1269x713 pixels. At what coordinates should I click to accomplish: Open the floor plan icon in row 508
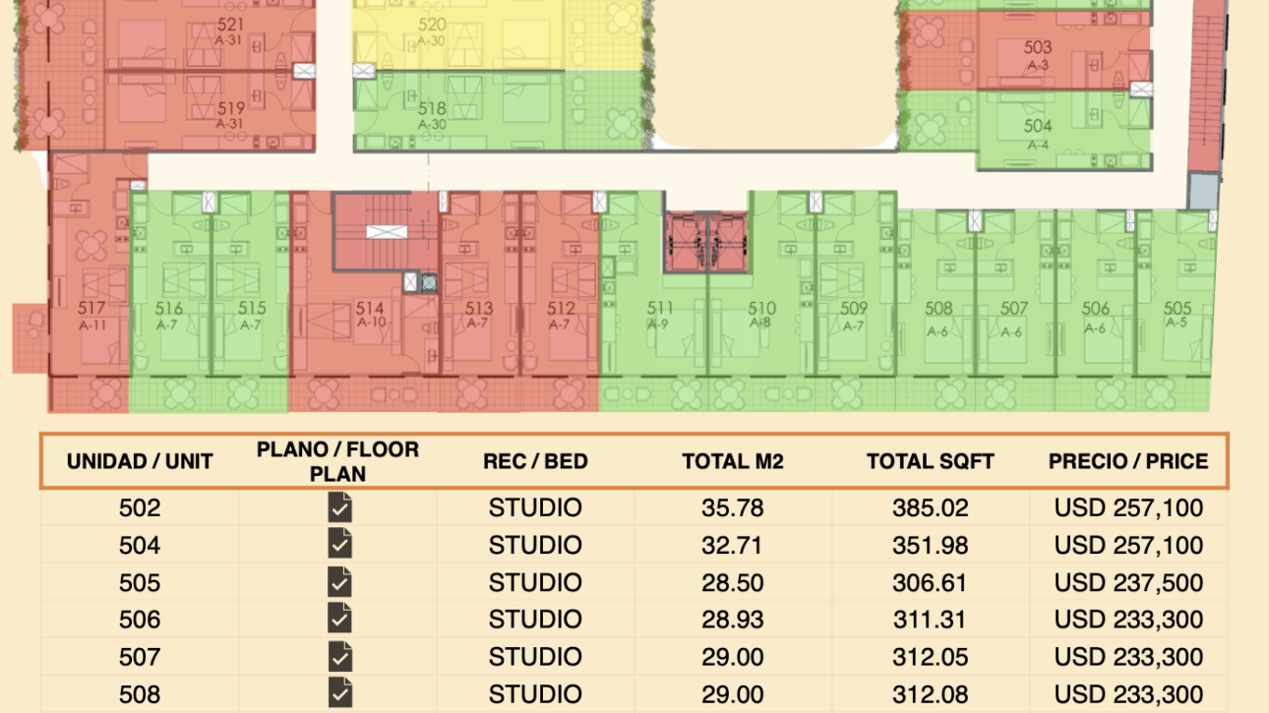[x=339, y=694]
